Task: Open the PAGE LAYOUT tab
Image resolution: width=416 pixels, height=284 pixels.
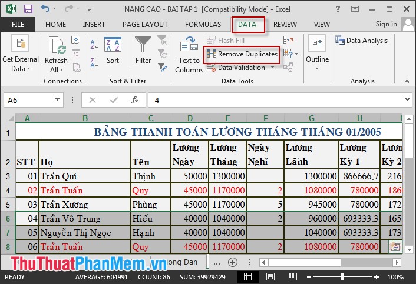Action: (145, 25)
